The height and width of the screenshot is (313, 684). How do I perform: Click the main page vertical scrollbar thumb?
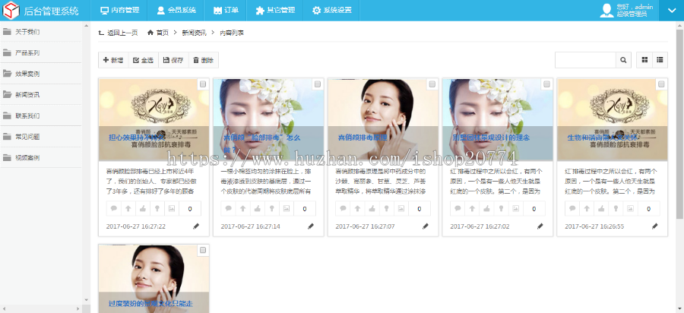[x=679, y=125]
